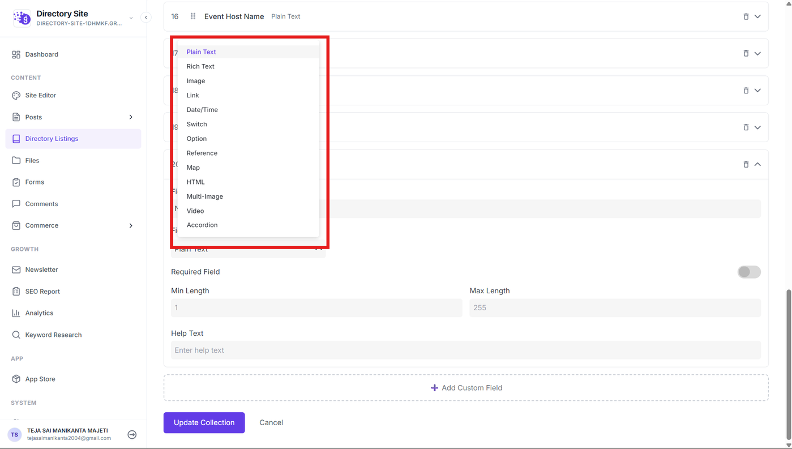Open the Directory Site workspace switcher
Image resolution: width=792 pixels, height=449 pixels.
pos(131,18)
